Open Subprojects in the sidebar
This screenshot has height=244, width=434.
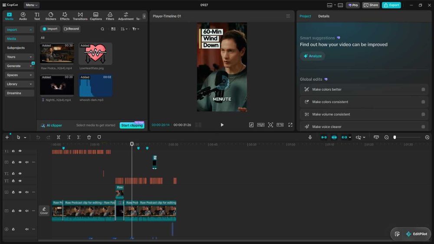click(x=16, y=48)
